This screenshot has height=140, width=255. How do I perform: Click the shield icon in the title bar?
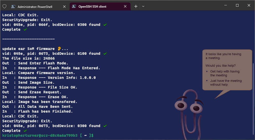tap(4, 6)
